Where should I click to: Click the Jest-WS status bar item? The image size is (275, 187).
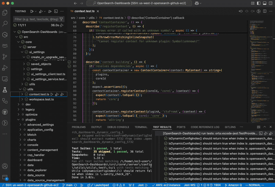(202, 185)
